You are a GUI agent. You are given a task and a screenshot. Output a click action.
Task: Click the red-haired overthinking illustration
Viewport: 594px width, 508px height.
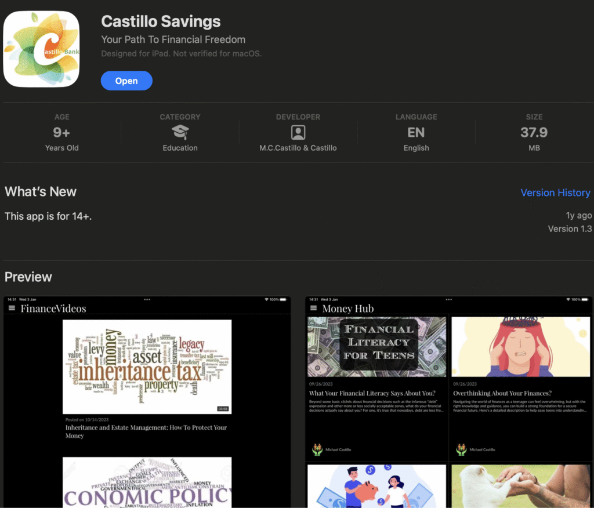pyautogui.click(x=520, y=347)
